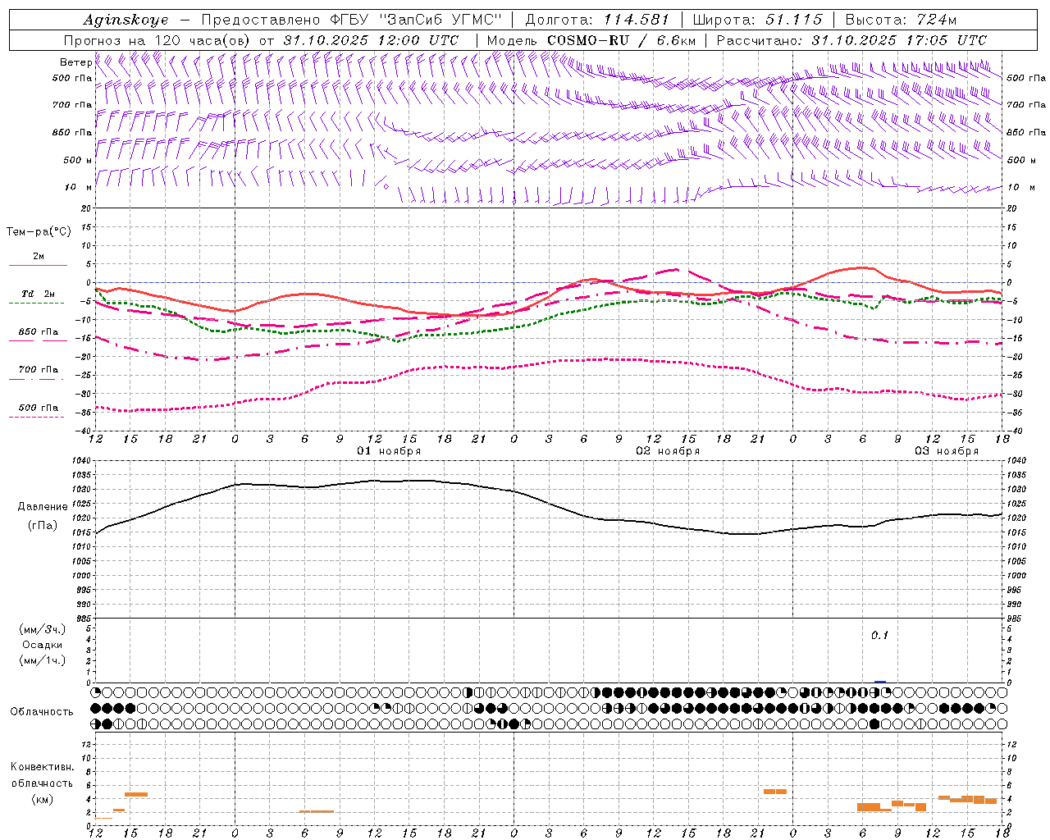Click the black pressure curve peak

(x=410, y=481)
